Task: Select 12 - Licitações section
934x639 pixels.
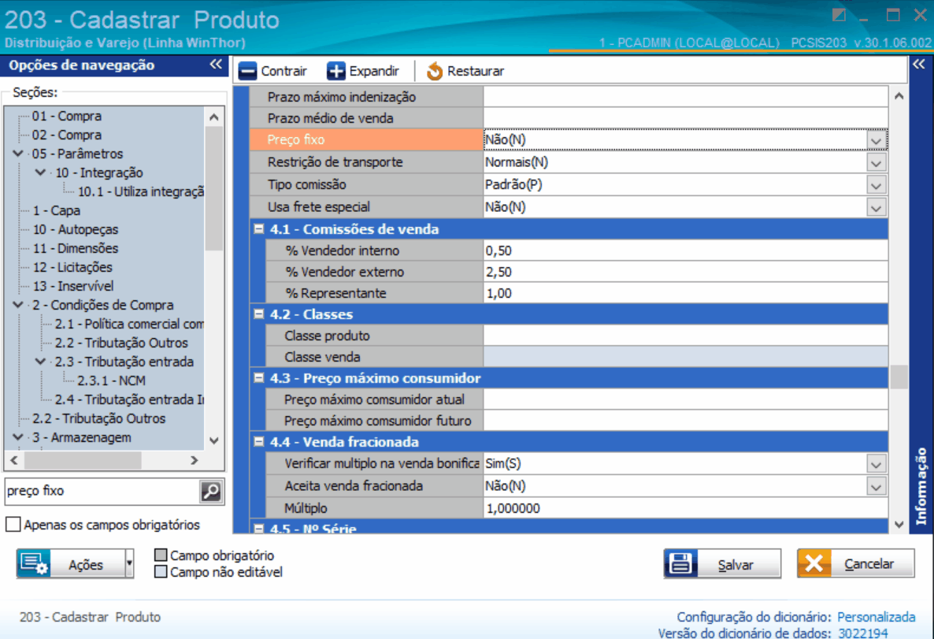Action: click(x=72, y=267)
